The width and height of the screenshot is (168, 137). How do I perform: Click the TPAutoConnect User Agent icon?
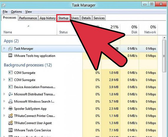pos(10,123)
